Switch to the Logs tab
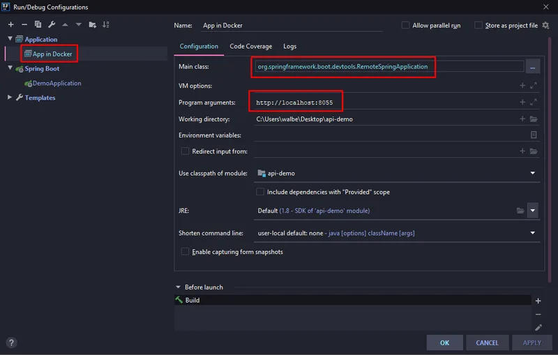 click(289, 46)
